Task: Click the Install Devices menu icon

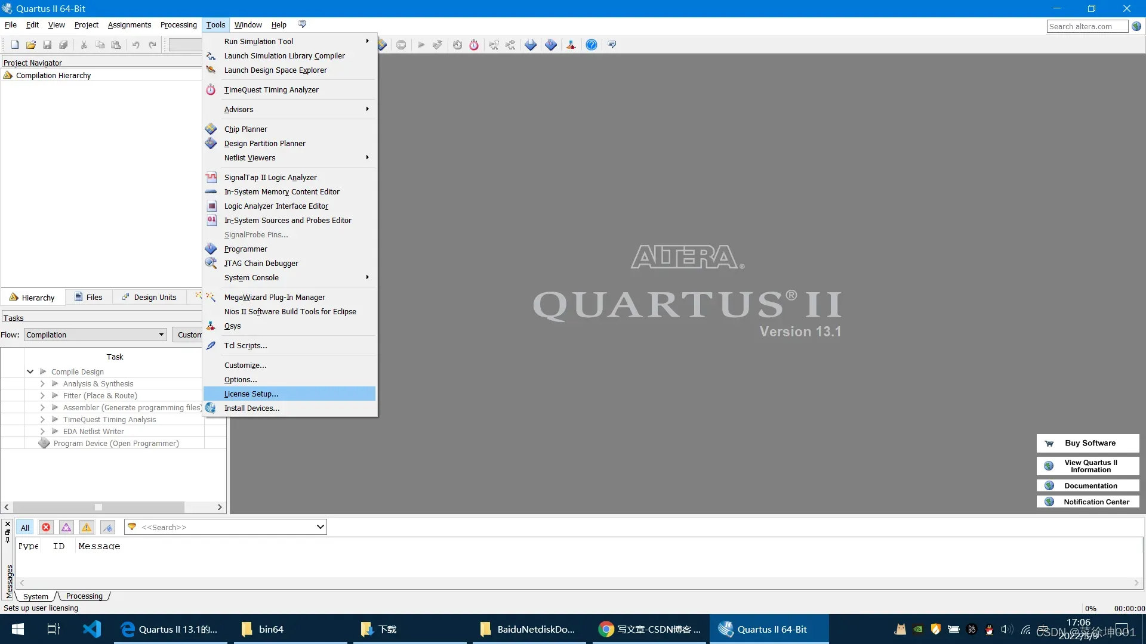Action: pyautogui.click(x=211, y=408)
